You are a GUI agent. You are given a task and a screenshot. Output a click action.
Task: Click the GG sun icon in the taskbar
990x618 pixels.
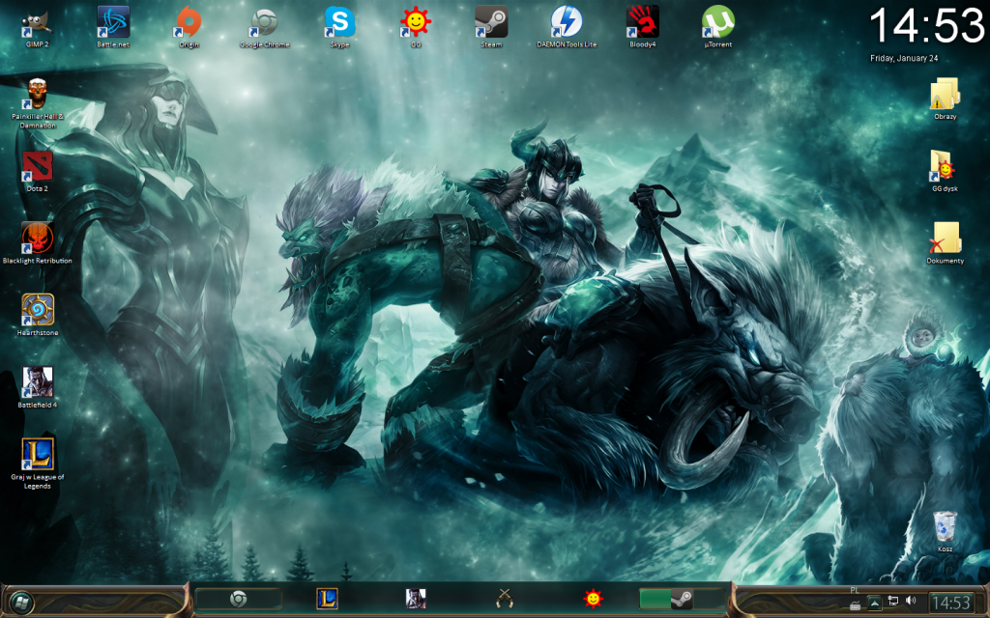click(x=593, y=599)
